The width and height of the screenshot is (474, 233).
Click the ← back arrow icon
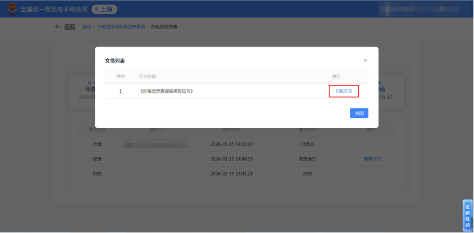point(57,27)
